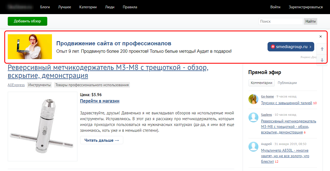
Task: Click Sapiens user avatar icon
Action: [253, 117]
